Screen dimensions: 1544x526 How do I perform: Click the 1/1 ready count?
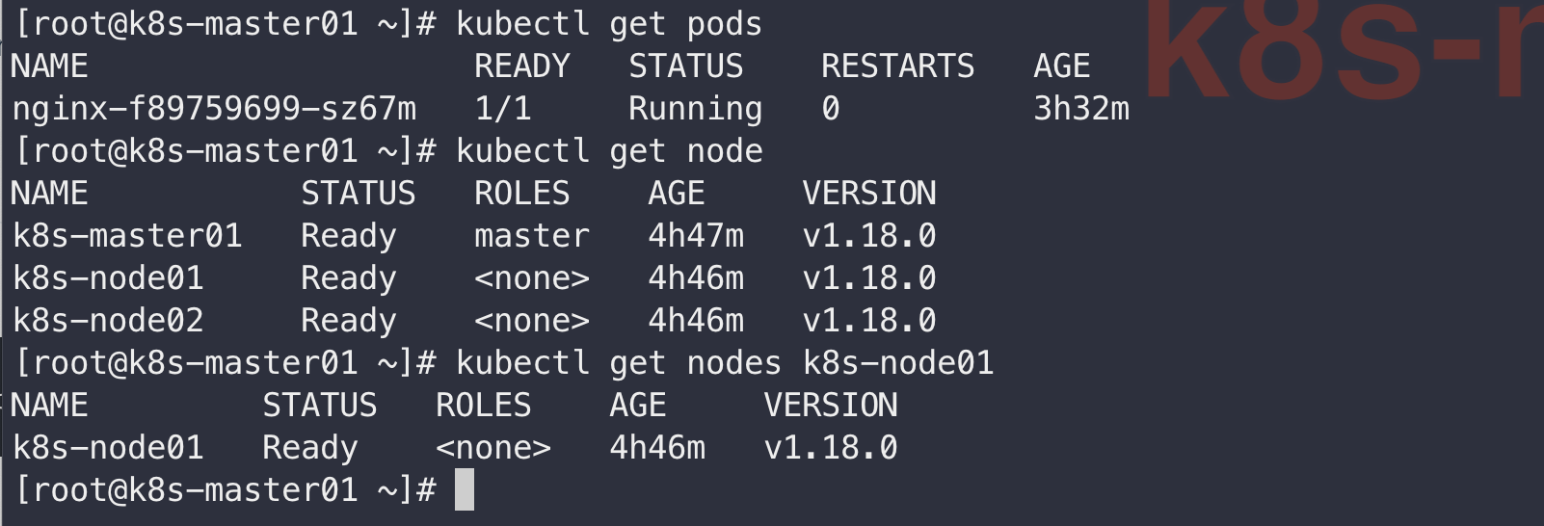pyautogui.click(x=502, y=109)
